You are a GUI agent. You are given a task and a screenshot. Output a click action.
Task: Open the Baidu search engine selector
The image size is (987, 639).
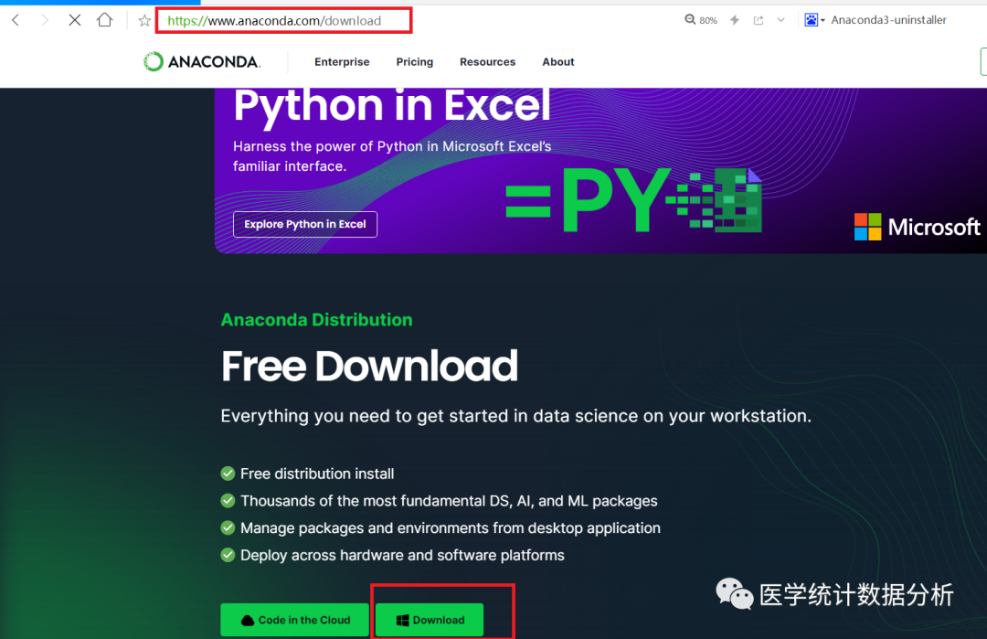(814, 20)
